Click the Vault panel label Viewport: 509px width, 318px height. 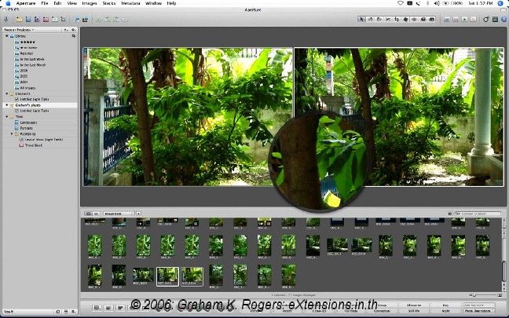[x=9, y=312]
